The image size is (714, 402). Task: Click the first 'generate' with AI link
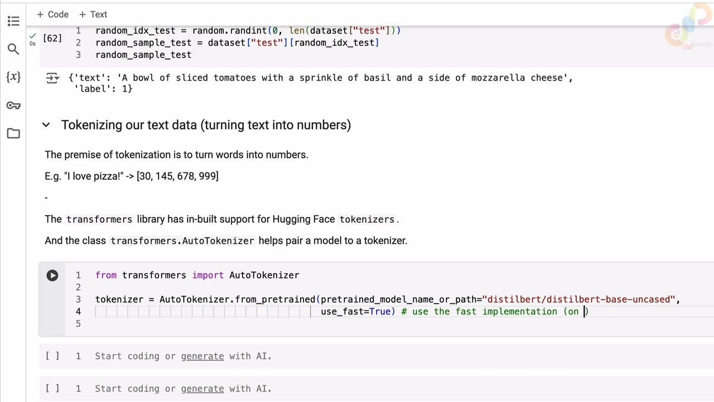pyautogui.click(x=202, y=356)
